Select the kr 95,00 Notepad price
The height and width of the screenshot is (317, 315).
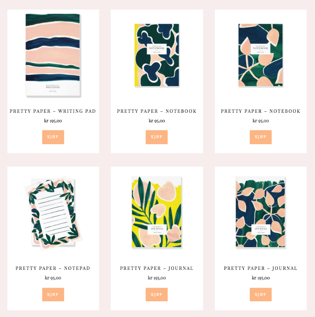click(53, 278)
